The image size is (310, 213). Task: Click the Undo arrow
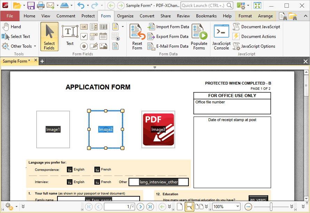pos(81,5)
